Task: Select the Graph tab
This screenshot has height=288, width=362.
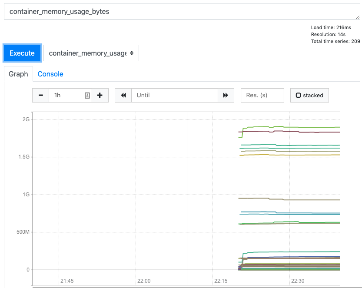Action: click(18, 74)
